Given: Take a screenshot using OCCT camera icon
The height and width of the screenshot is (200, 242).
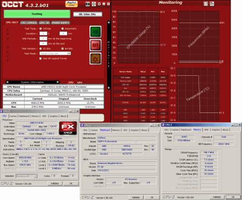Looking at the screenshot, I should (x=88, y=4).
